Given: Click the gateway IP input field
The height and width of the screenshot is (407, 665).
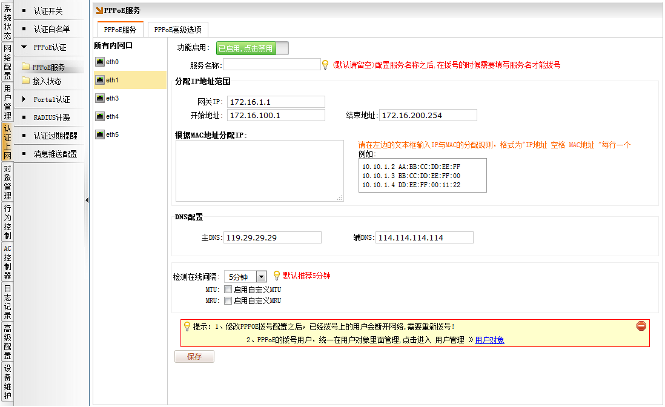Looking at the screenshot, I should pos(276,102).
